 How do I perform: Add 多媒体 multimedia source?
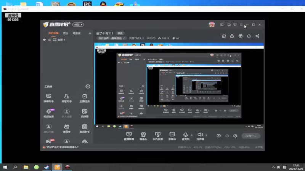(x=172, y=136)
